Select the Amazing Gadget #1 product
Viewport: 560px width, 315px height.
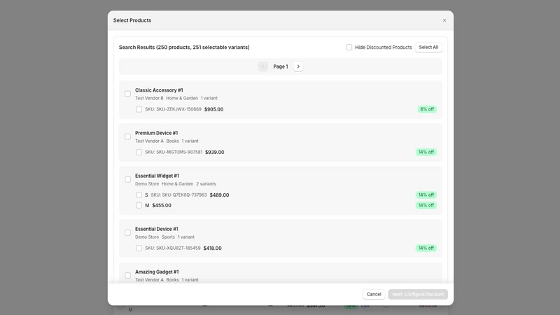click(127, 276)
